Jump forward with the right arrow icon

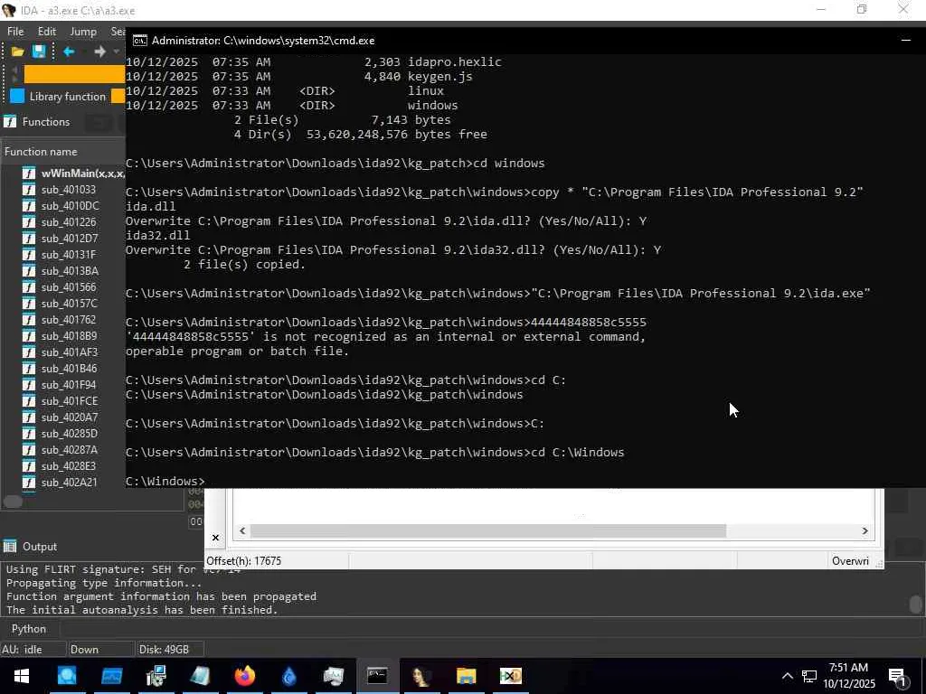pos(99,52)
